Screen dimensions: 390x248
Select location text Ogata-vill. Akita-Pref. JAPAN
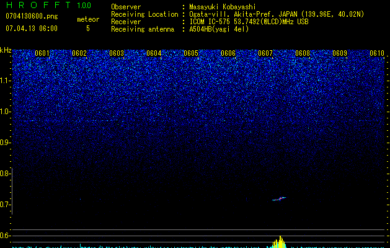(243, 14)
